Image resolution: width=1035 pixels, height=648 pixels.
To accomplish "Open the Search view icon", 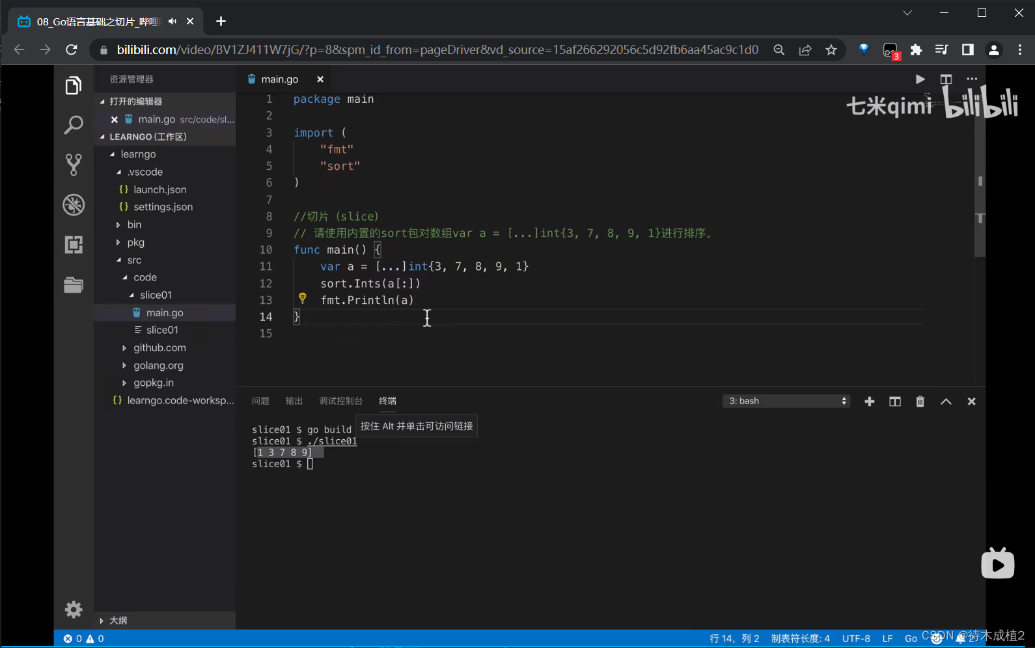I will (x=74, y=125).
